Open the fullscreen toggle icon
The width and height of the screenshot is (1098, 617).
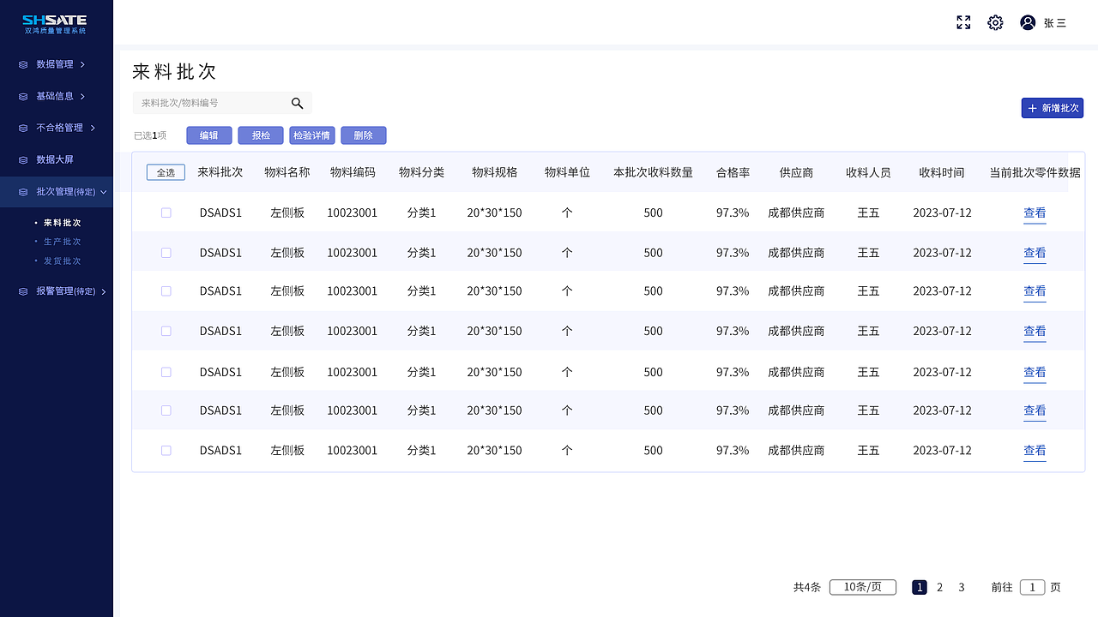963,22
